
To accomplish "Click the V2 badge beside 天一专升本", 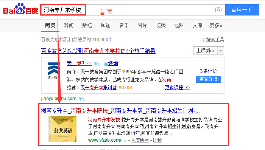I will pyautogui.click(x=97, y=64).
